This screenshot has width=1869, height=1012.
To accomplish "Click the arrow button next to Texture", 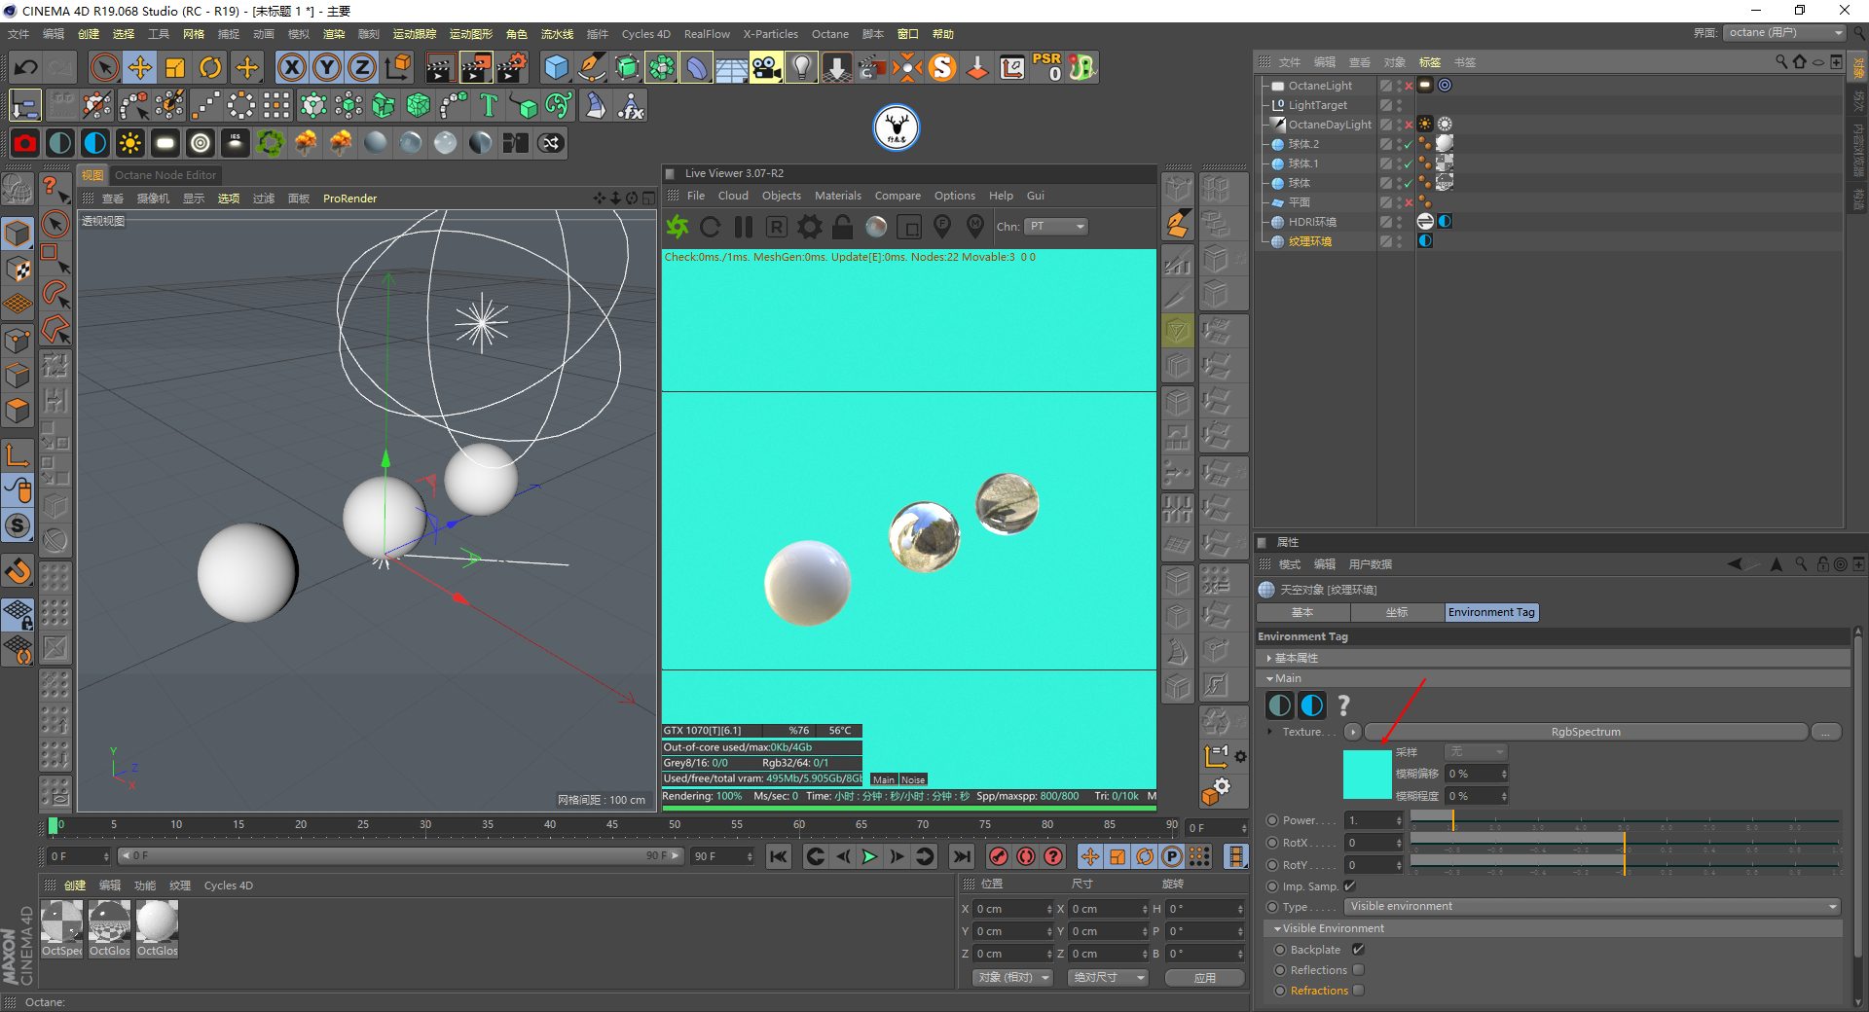I will click(1353, 732).
